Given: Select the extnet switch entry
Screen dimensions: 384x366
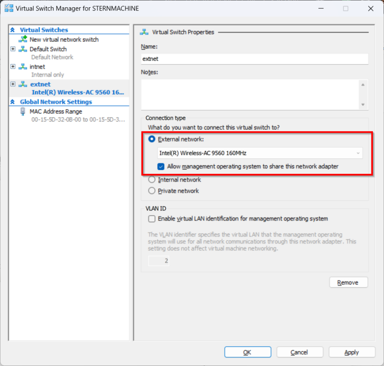Looking at the screenshot, I should tap(40, 84).
